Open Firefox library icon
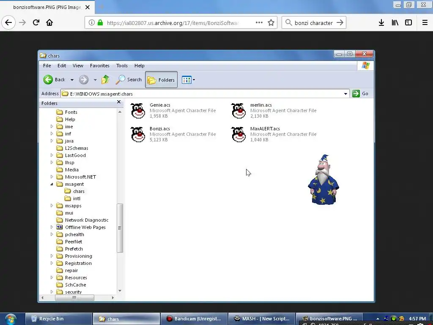Screen dimensions: 433x325 395,23
